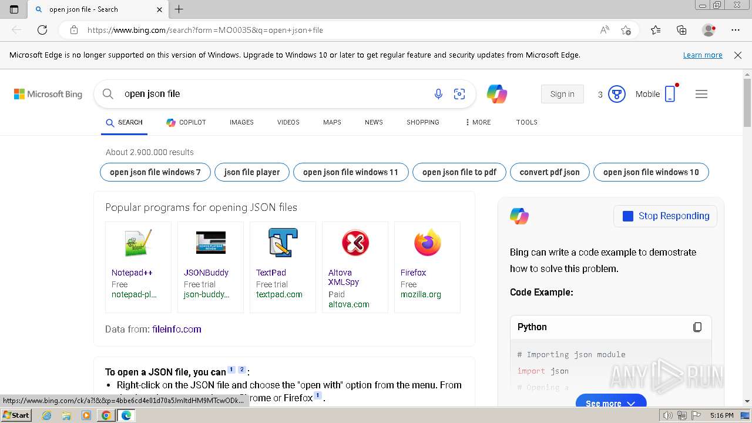Select suggestion open json file to pdf

pos(459,172)
